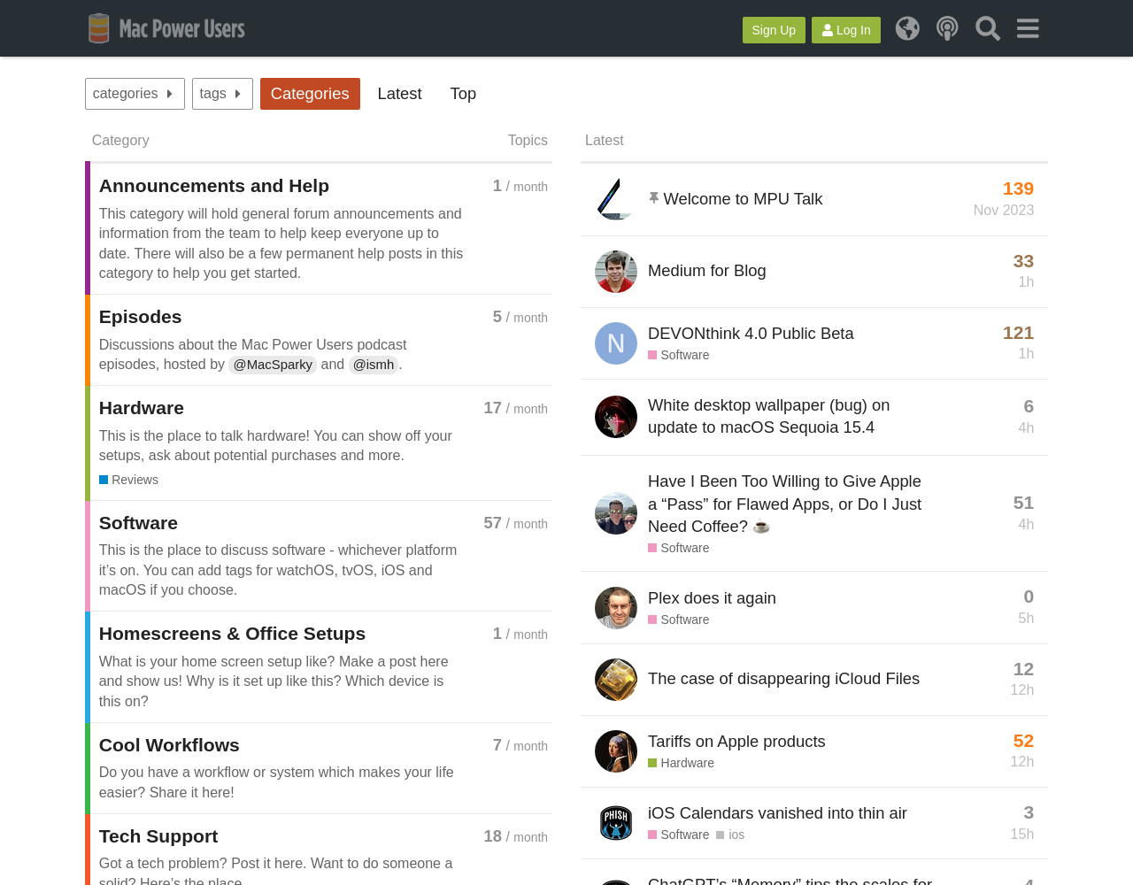Click the 57 / month Software topic count
This screenshot has width=1133, height=885.
(x=515, y=523)
